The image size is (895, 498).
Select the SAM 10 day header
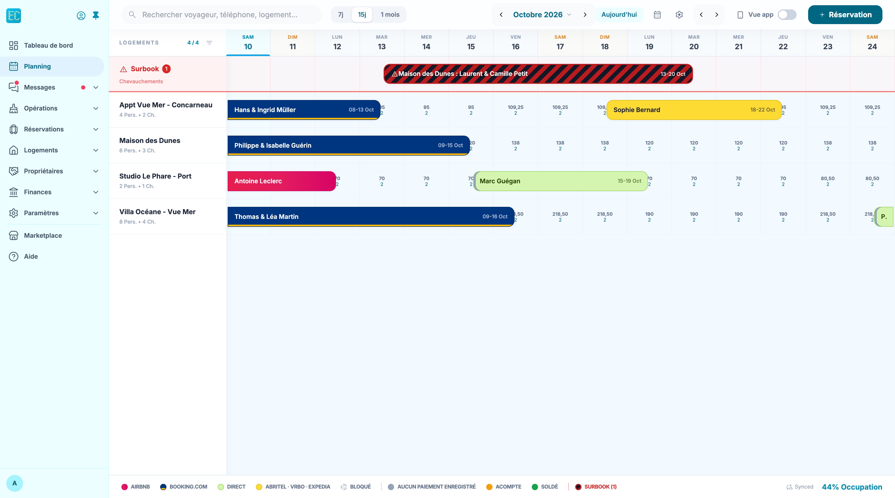[248, 42]
